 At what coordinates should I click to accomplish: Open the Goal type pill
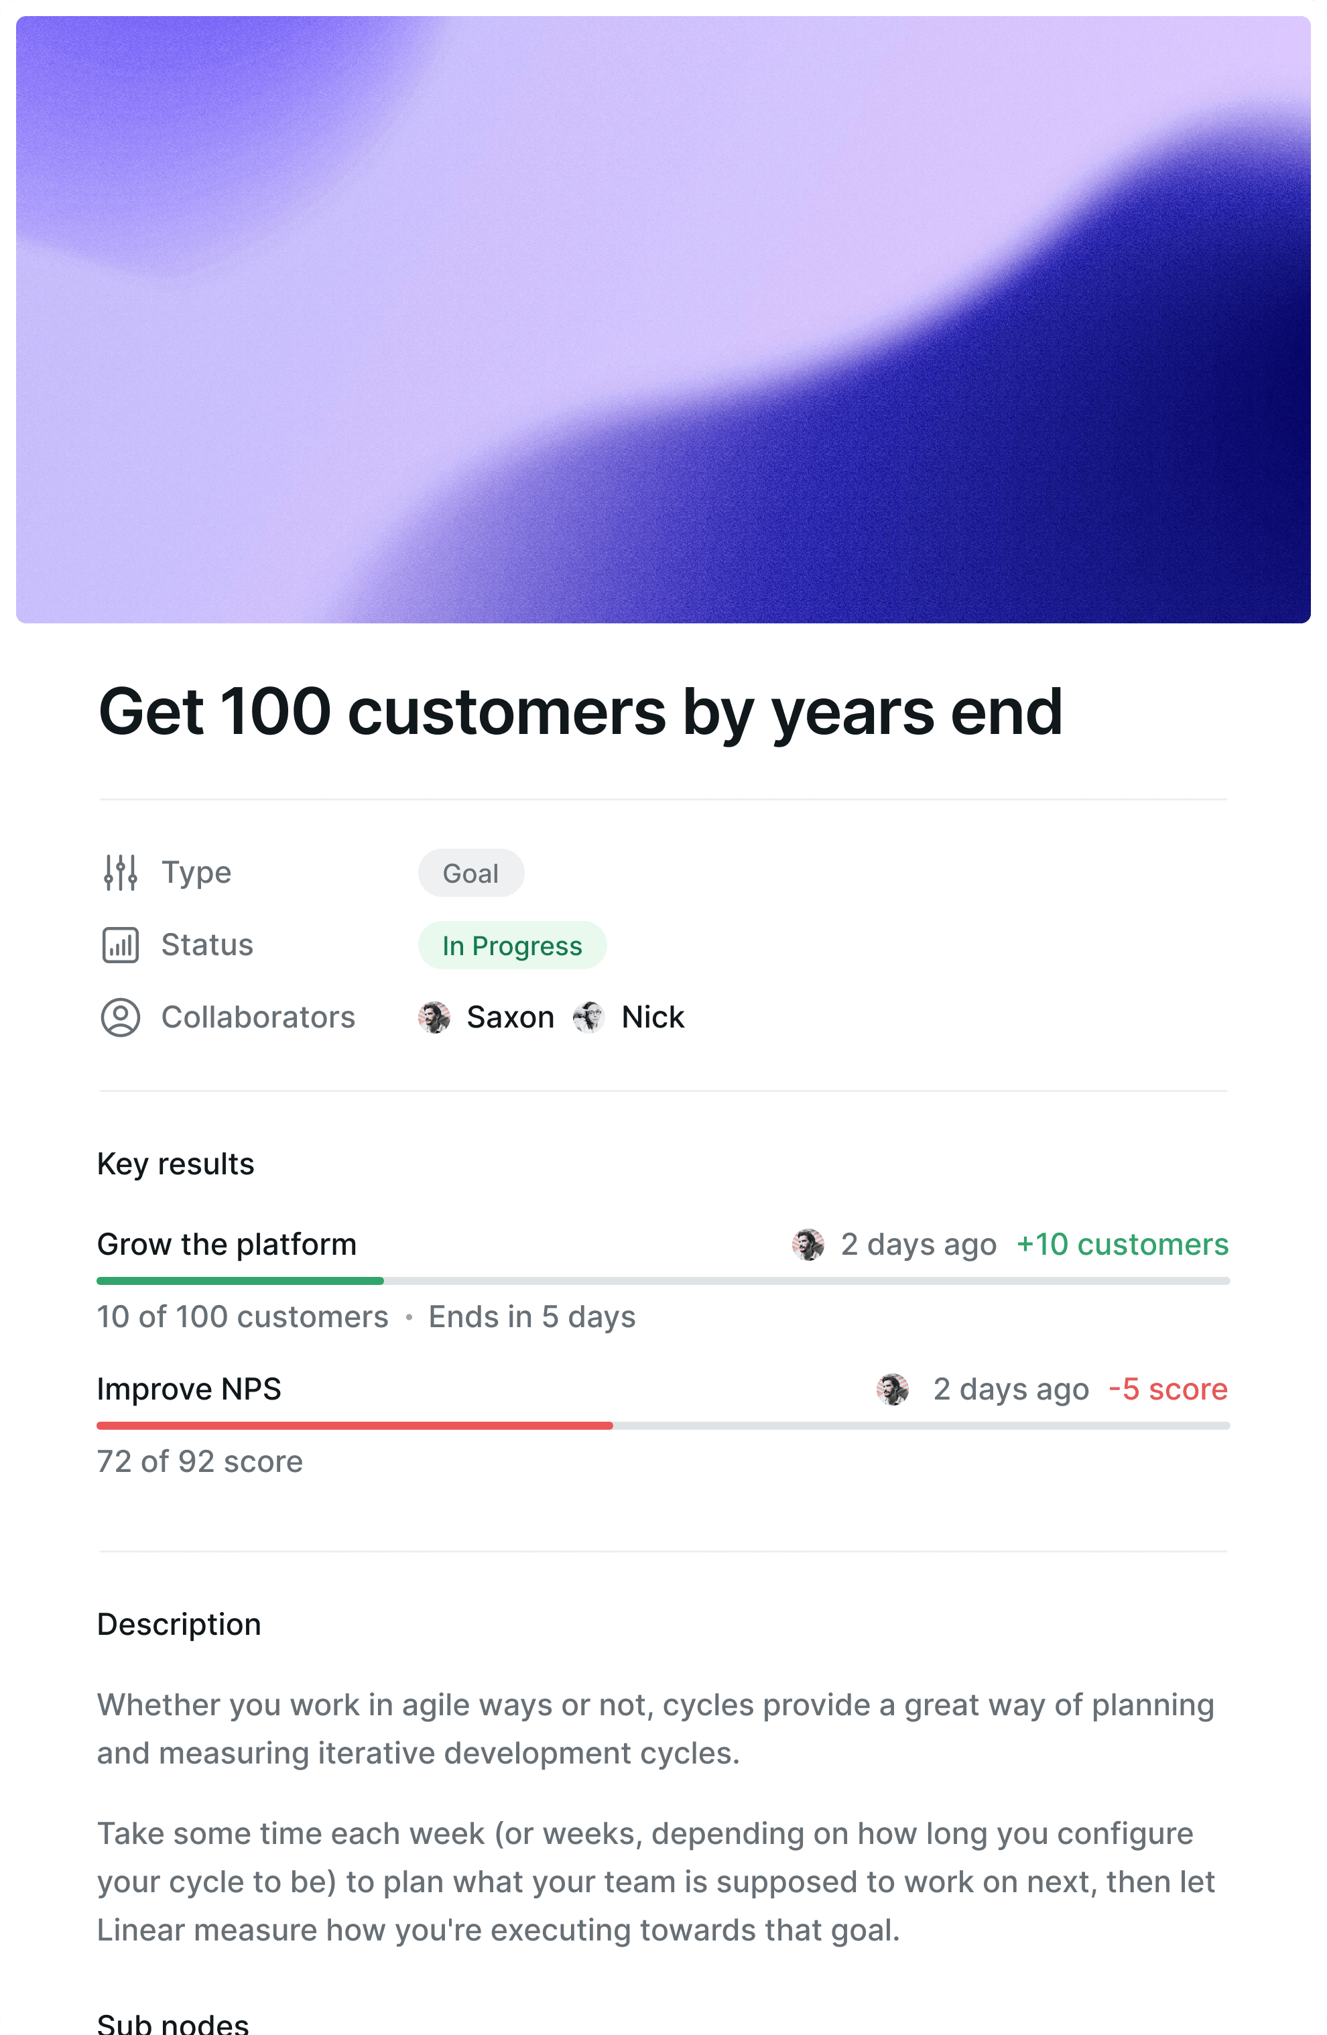471,873
